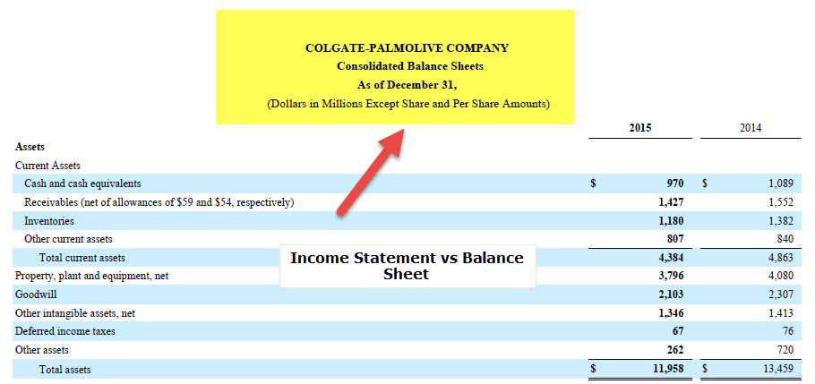Click the 2014 total assets value 13,459
Viewport: 815px width, 384px height.
pos(777,369)
